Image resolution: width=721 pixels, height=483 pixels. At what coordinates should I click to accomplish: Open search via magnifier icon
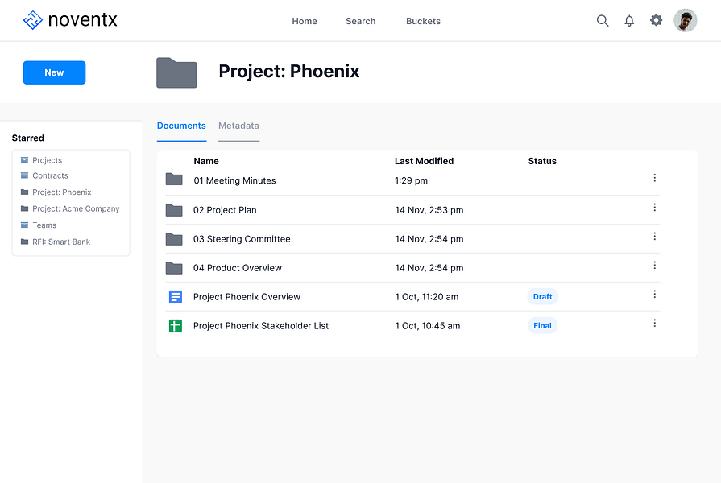[x=603, y=21]
